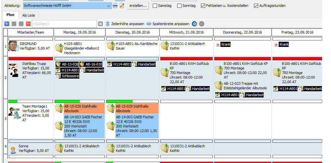The height and width of the screenshot is (163, 331).
Task: Click the Stahlbau Trupp team avatar
Action: click(14, 70)
